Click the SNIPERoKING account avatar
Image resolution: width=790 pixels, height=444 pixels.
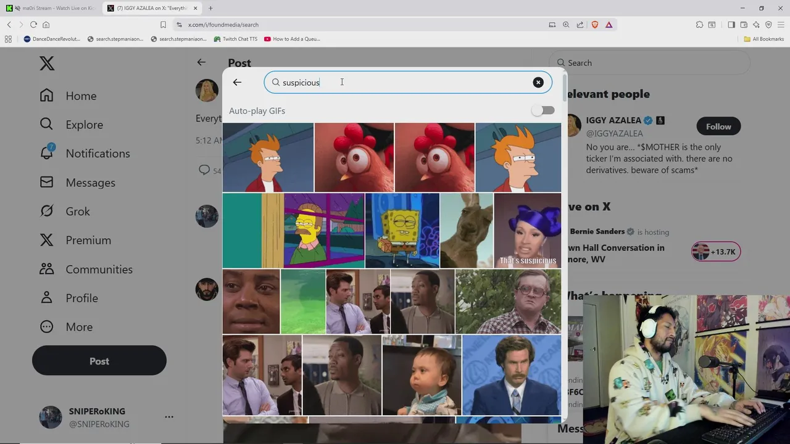pyautogui.click(x=51, y=417)
